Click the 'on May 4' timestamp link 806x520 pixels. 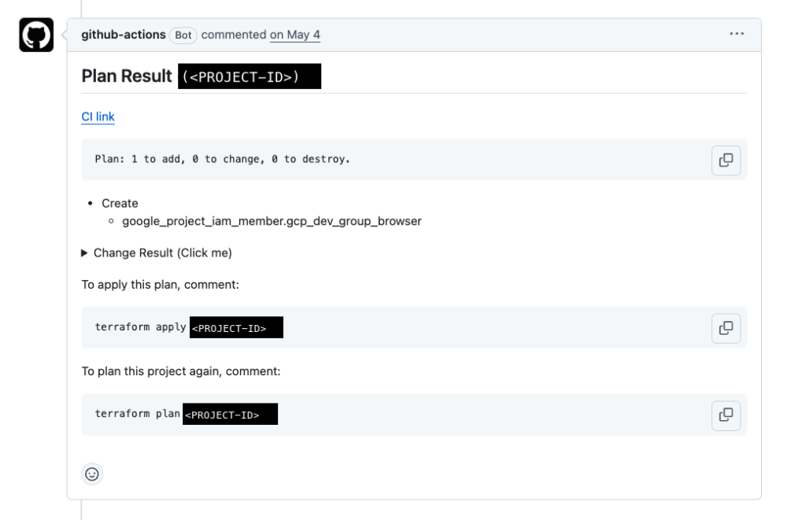pos(295,35)
